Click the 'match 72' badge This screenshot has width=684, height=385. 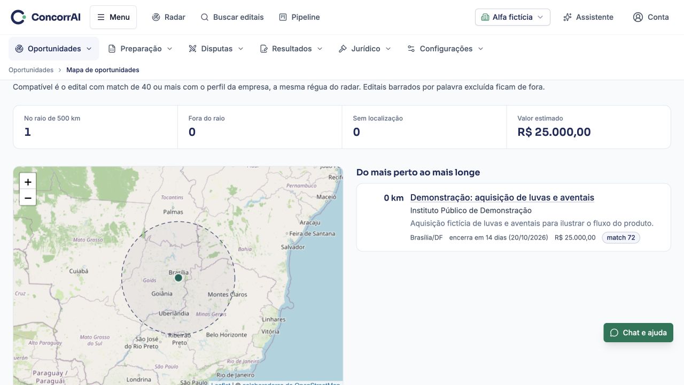coord(621,237)
